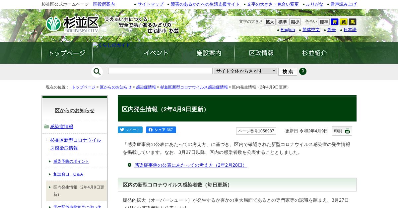Share via the Twitter ツイート button

[x=130, y=130]
